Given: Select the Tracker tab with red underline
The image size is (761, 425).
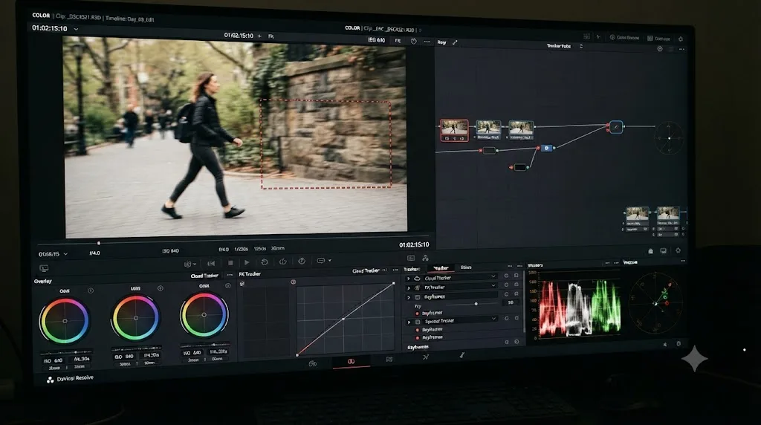Looking at the screenshot, I should point(441,267).
